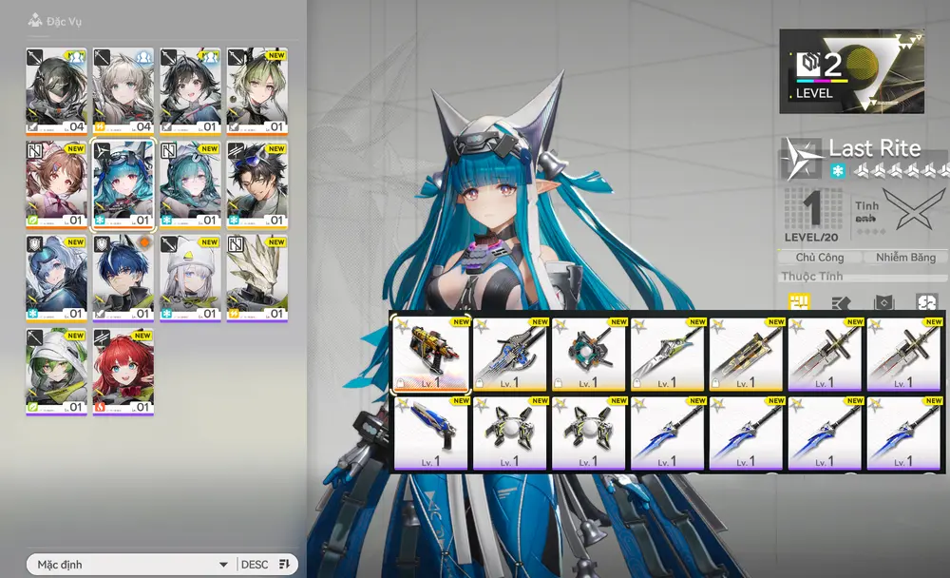Switch to the puzzle-piece tab icon
The width and height of the screenshot is (950, 578).
[x=926, y=302]
